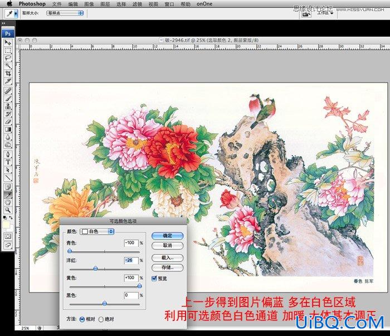Confirm with the 确定 button
Viewport: 390px width, 336px height.
click(168, 236)
